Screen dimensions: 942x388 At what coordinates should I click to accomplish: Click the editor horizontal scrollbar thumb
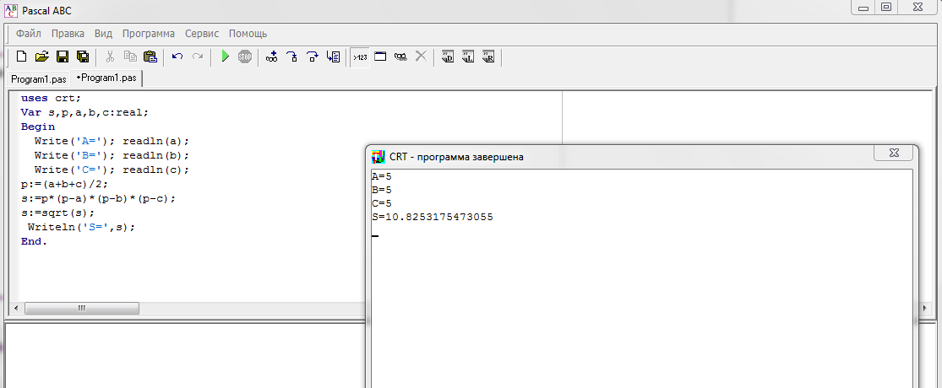coord(81,308)
